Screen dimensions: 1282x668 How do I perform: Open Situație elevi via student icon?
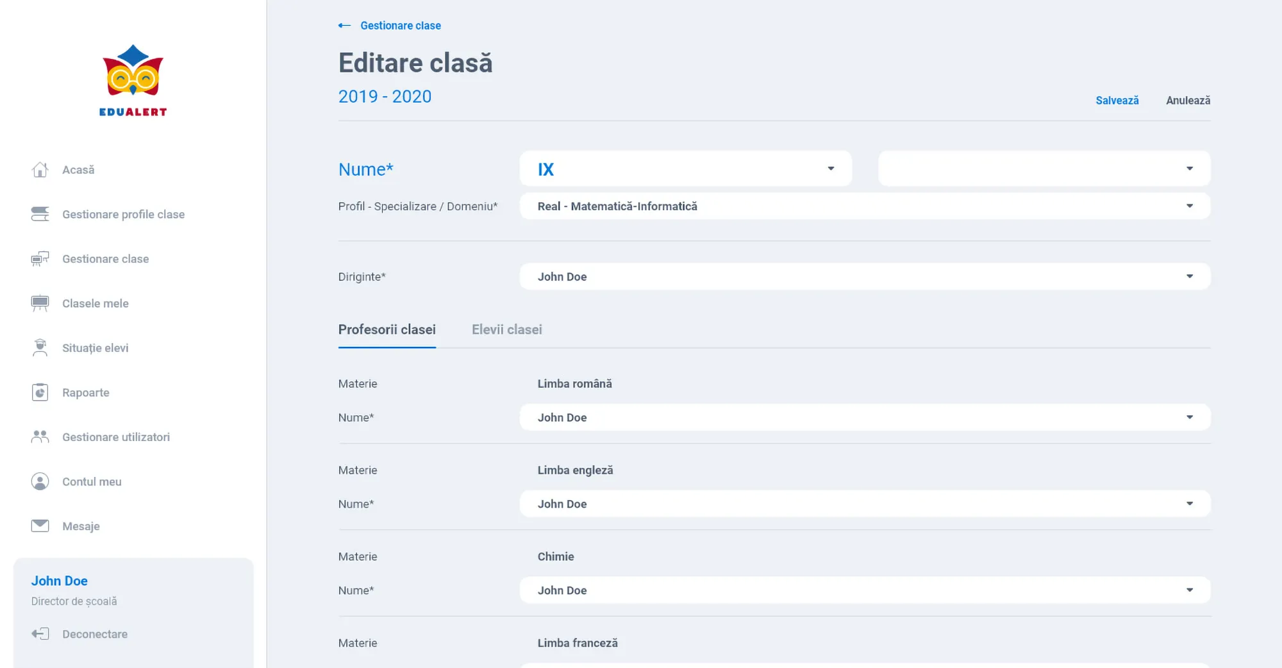click(40, 347)
